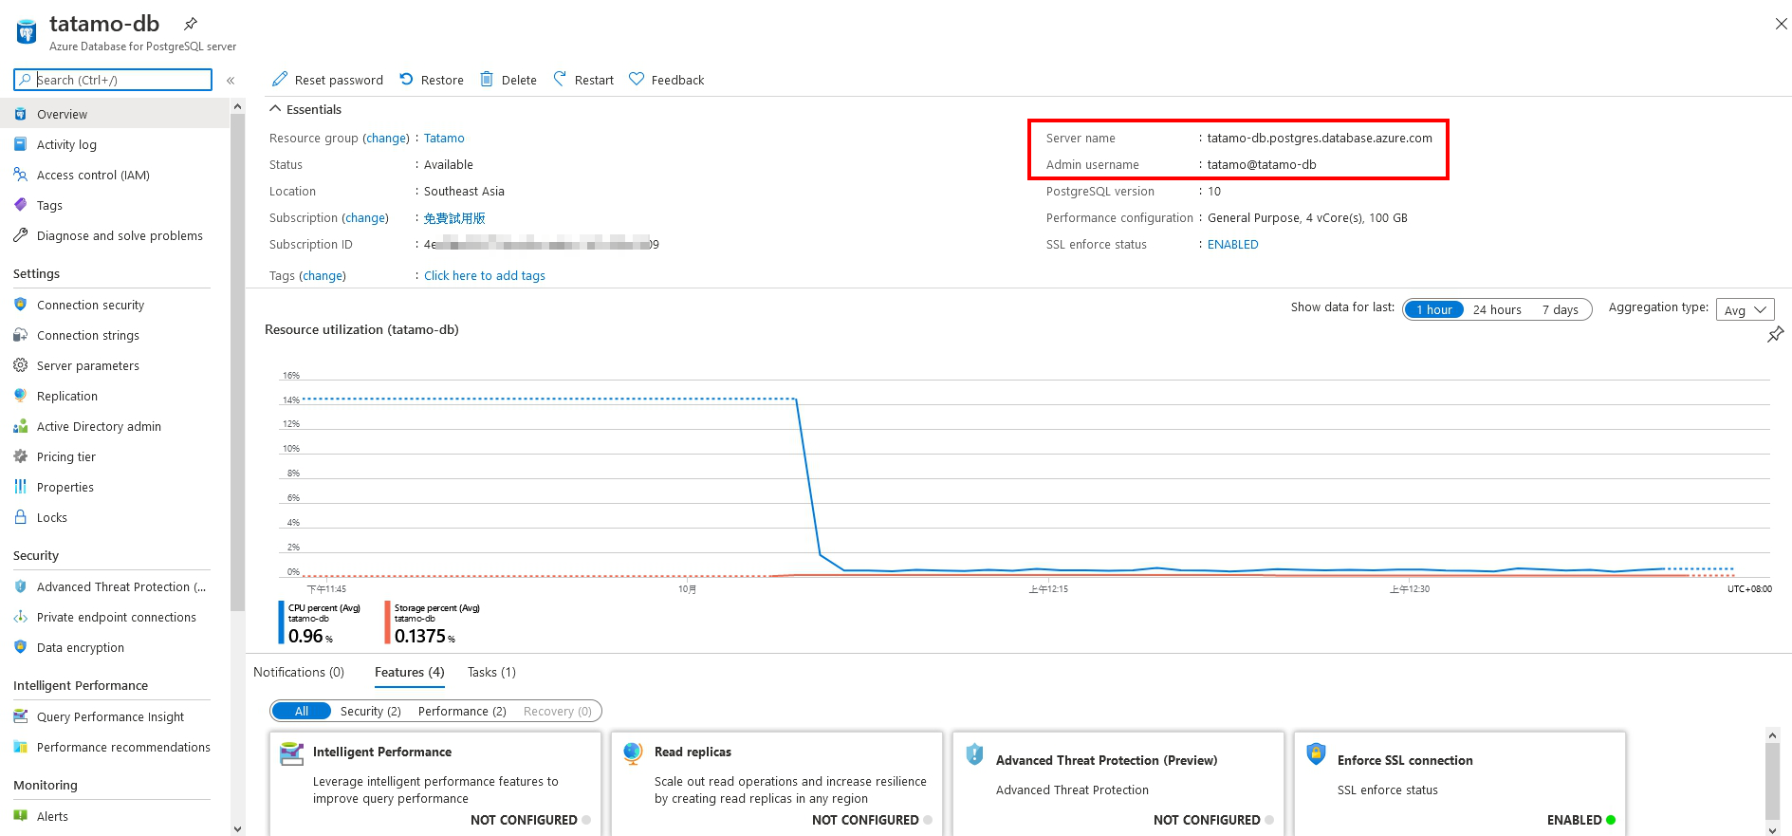Viewport: 1792px width, 836px height.
Task: Select 7 days data range
Action: pos(1560,309)
